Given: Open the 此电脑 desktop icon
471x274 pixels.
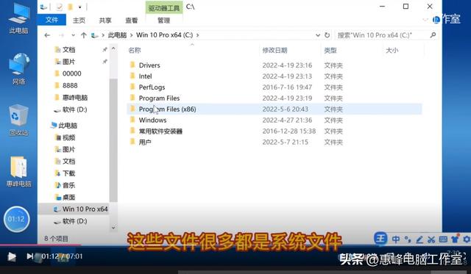Looking at the screenshot, I should tap(18, 18).
